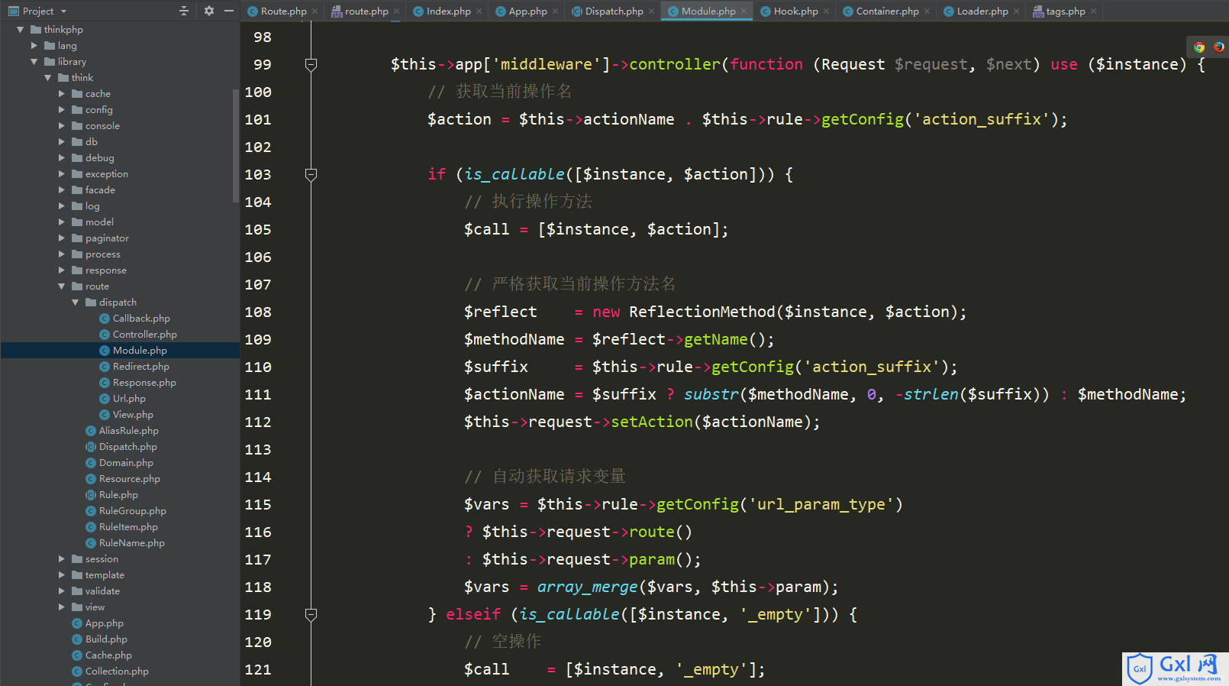Collapse the thinkphp folder

[20, 30]
